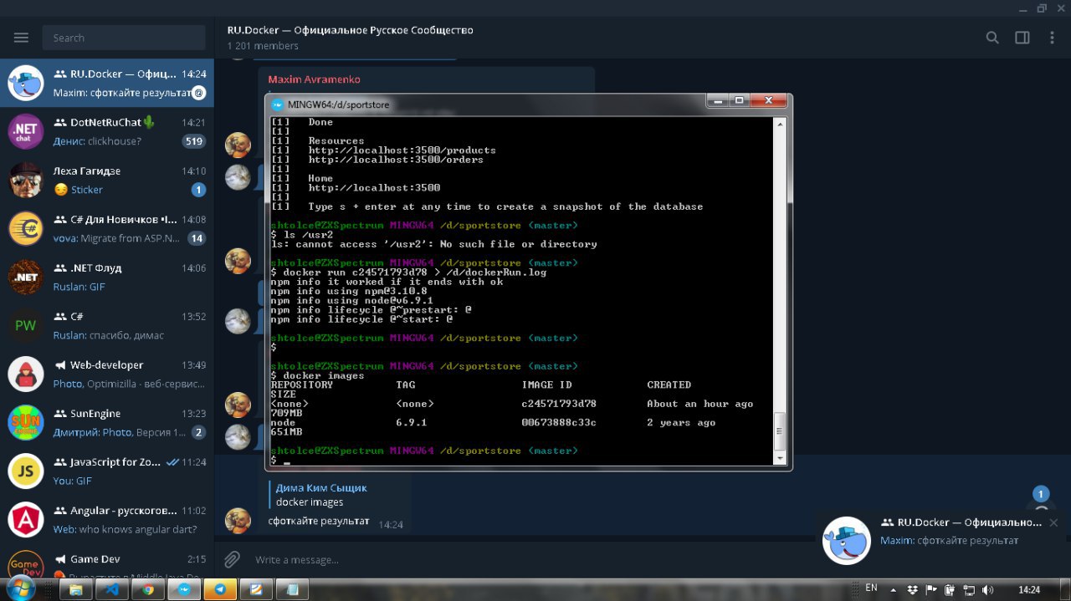Open the Windows Start menu
Screen dimensions: 1071x601
coord(22,588)
